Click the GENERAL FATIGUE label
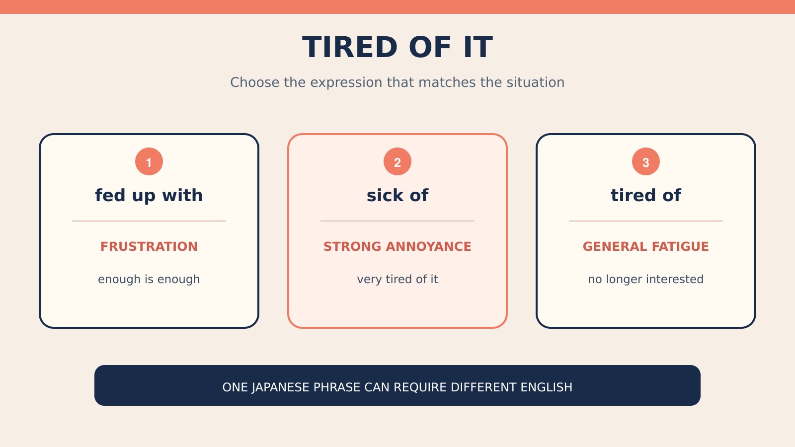This screenshot has width=795, height=447. coord(646,246)
